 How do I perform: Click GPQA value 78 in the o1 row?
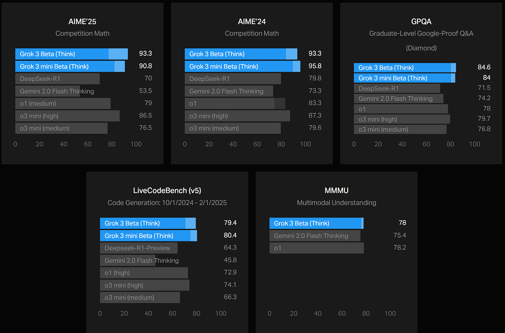[487, 108]
